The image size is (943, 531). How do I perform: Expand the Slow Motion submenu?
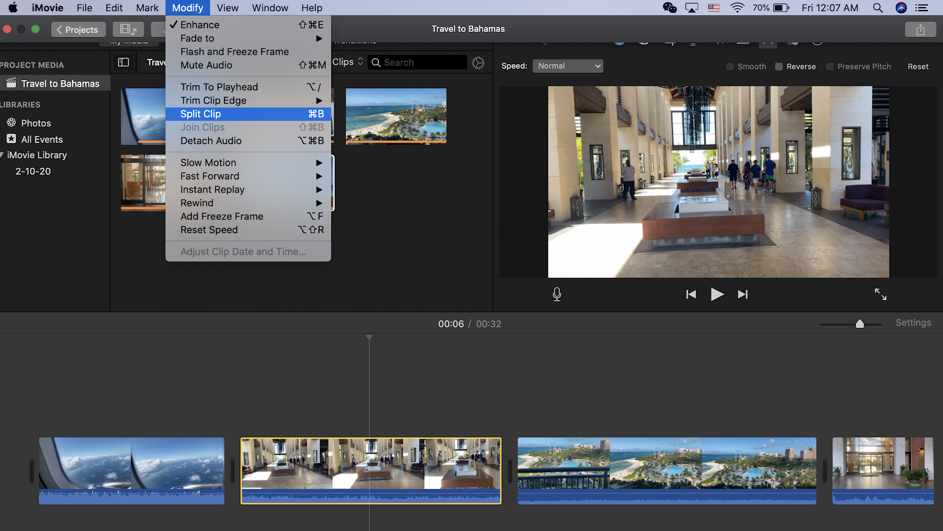tap(248, 162)
